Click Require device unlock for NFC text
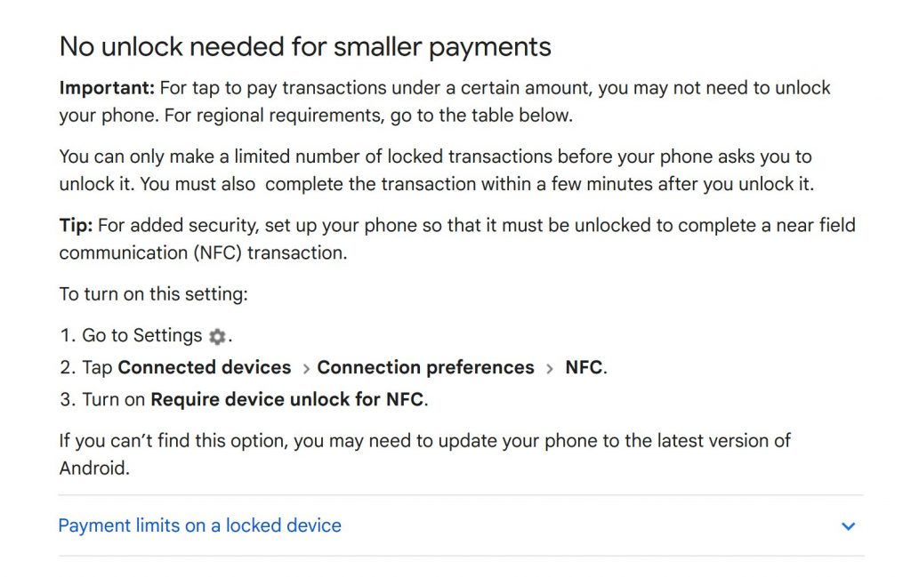 [287, 399]
